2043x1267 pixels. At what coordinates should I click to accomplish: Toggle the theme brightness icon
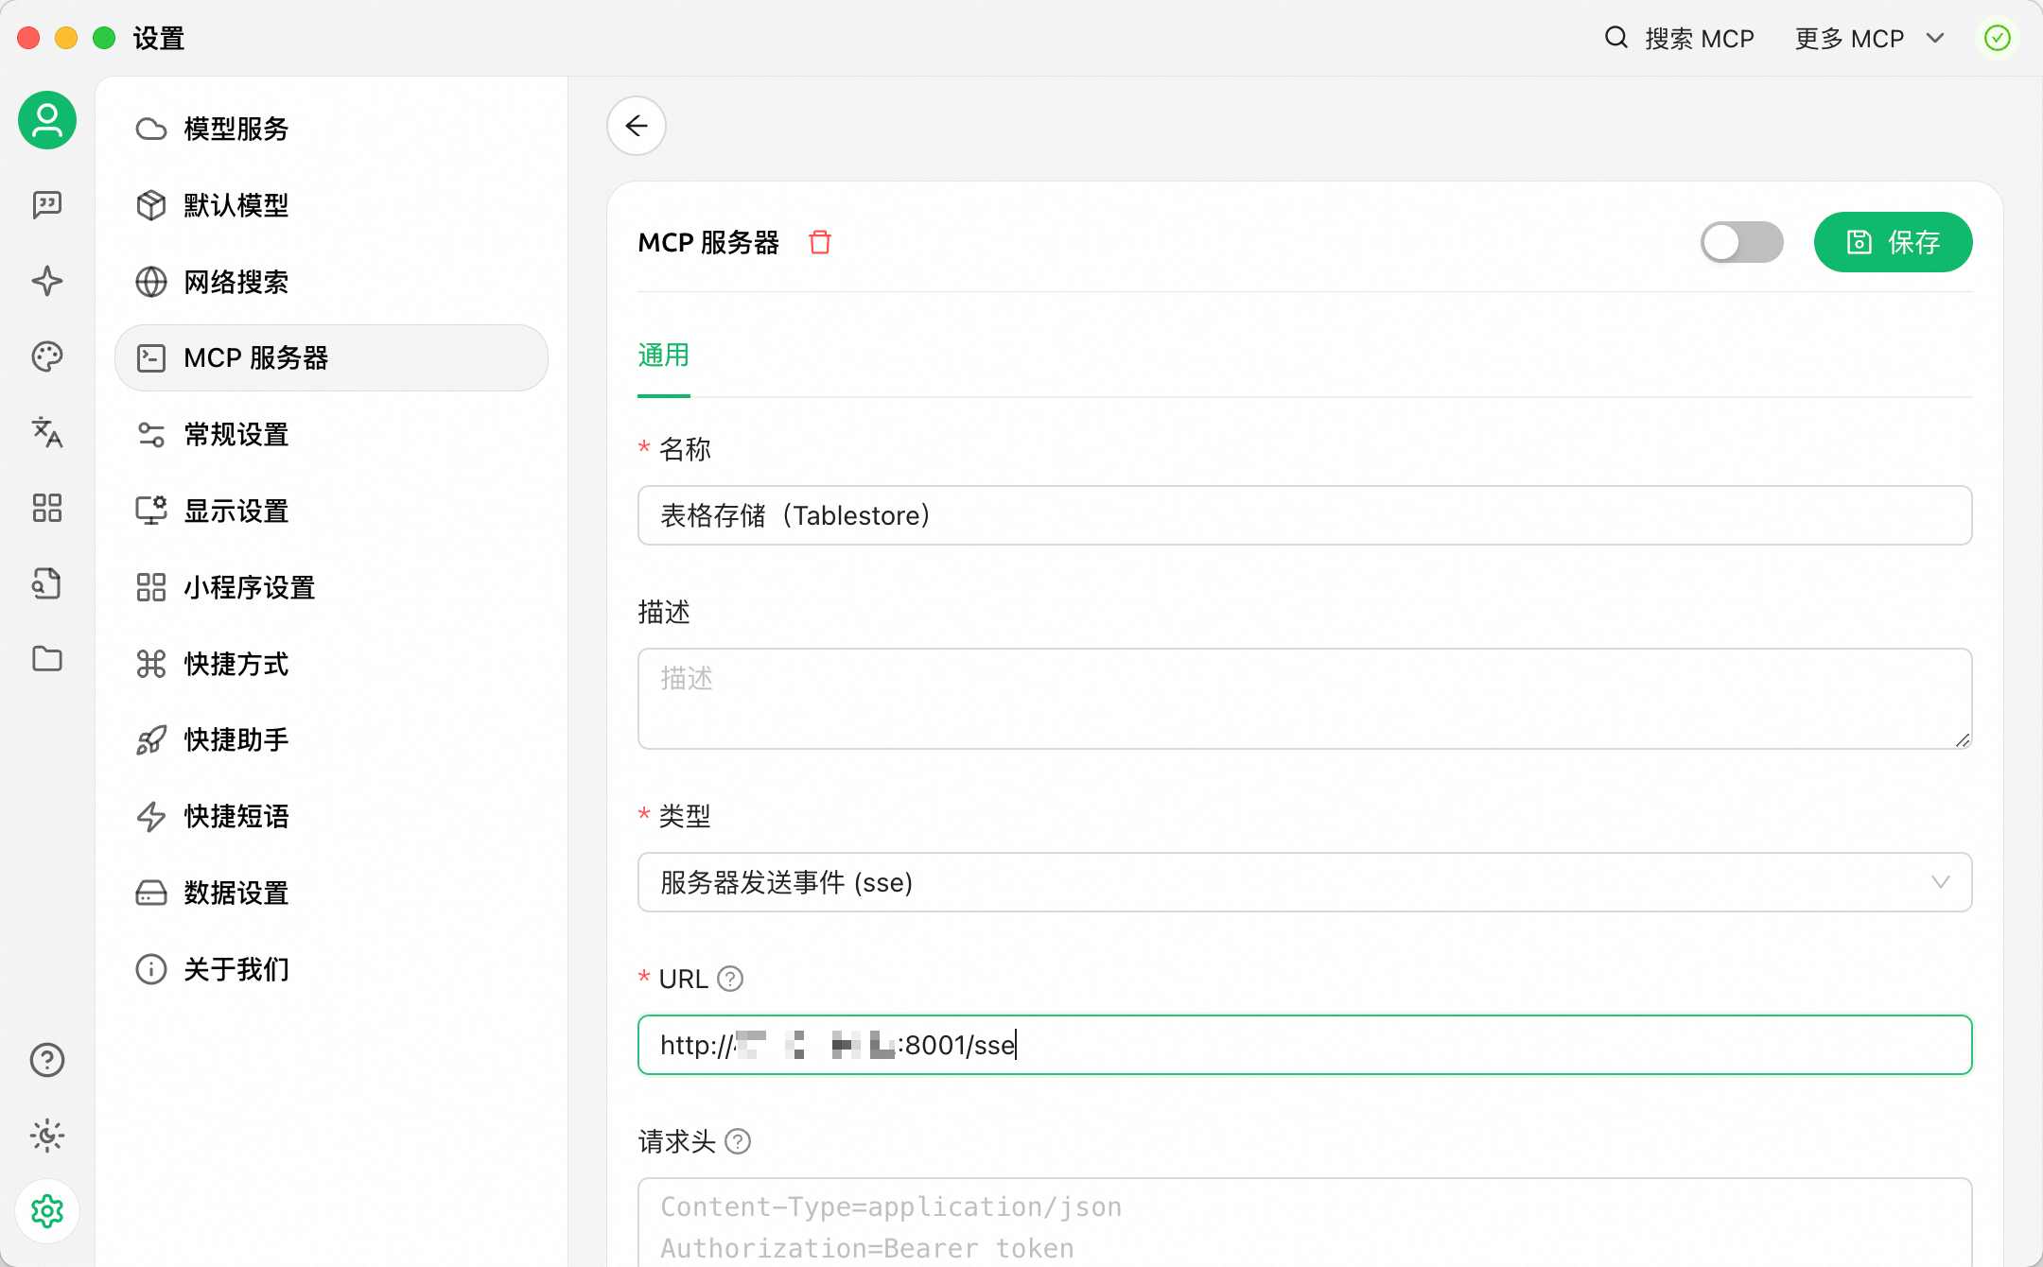pos(46,1136)
